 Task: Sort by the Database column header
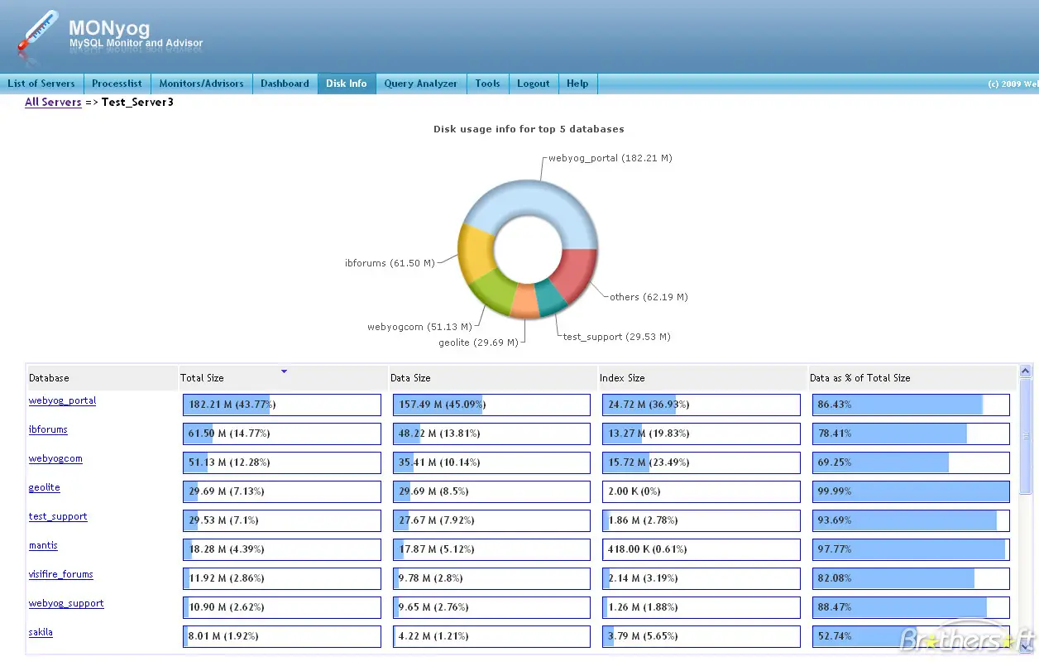(103, 378)
